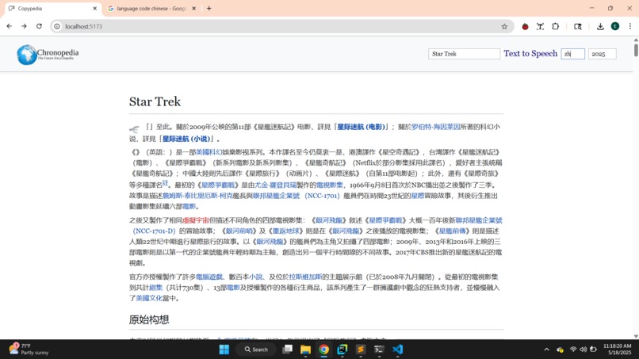Open the weather widget showing 71°F
Viewport: 639px width, 359px height.
click(29, 349)
